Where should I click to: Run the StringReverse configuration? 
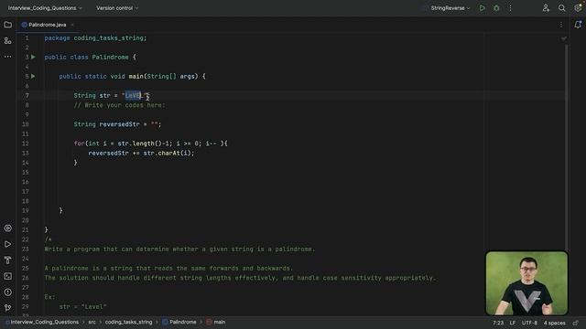[483, 8]
